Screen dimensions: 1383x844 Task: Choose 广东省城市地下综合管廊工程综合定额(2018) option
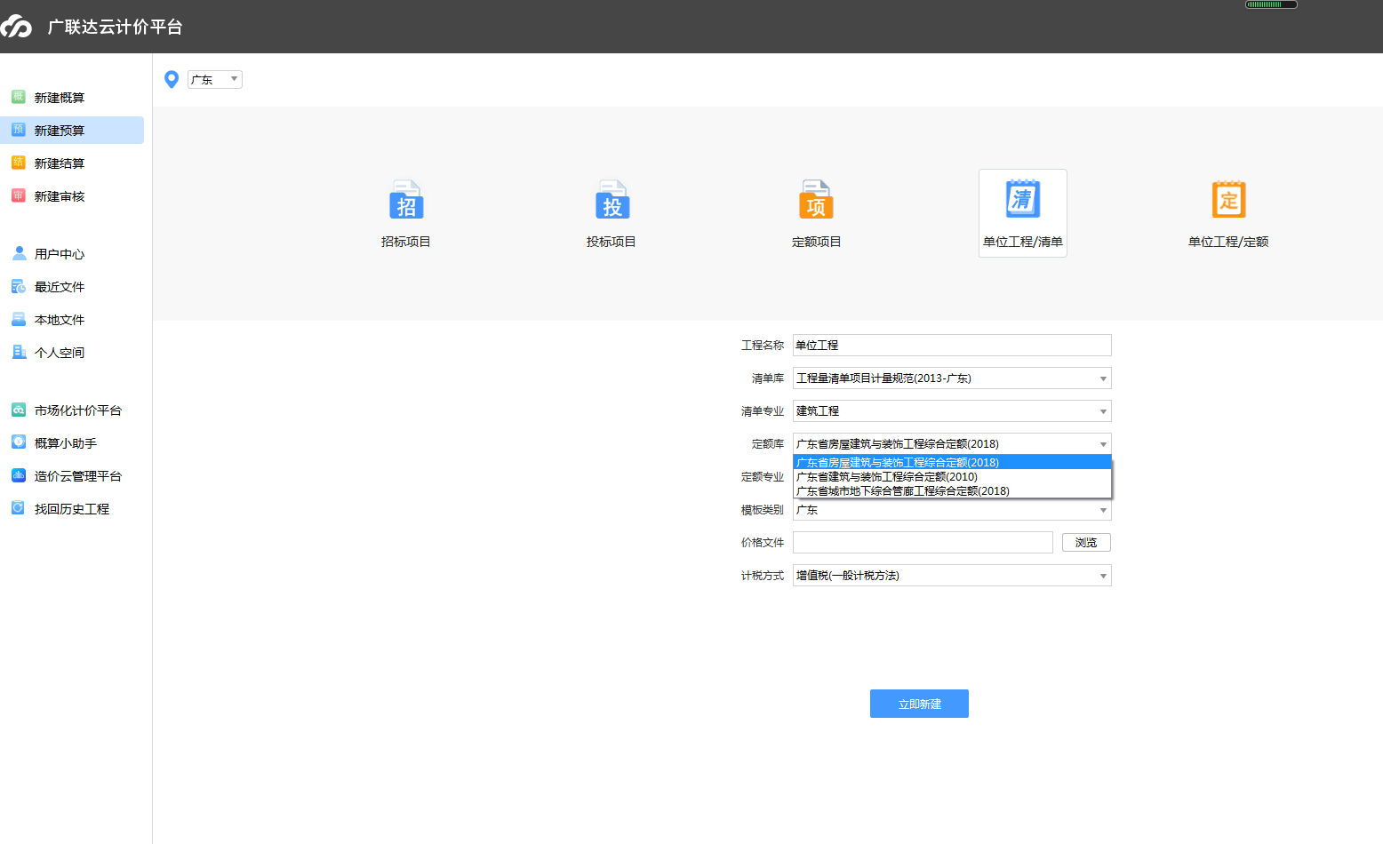pos(952,490)
